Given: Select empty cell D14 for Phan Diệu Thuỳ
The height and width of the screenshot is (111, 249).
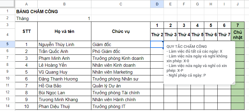Looking at the screenshot, I should click(x=157, y=106).
